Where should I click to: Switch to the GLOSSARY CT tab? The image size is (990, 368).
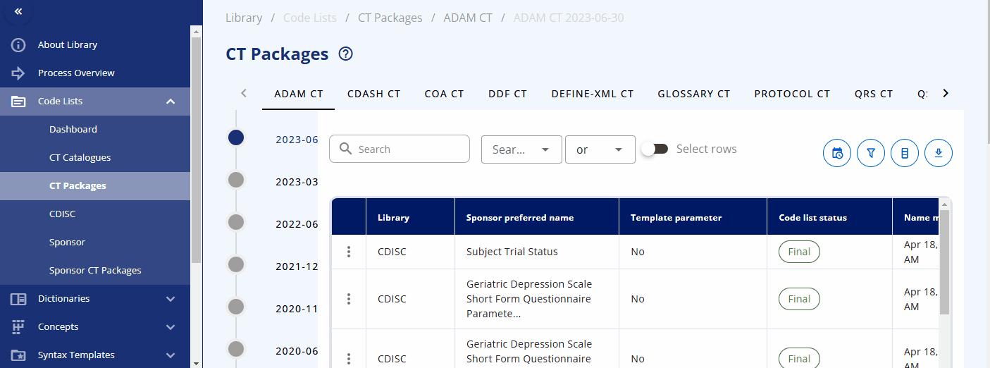(x=694, y=94)
